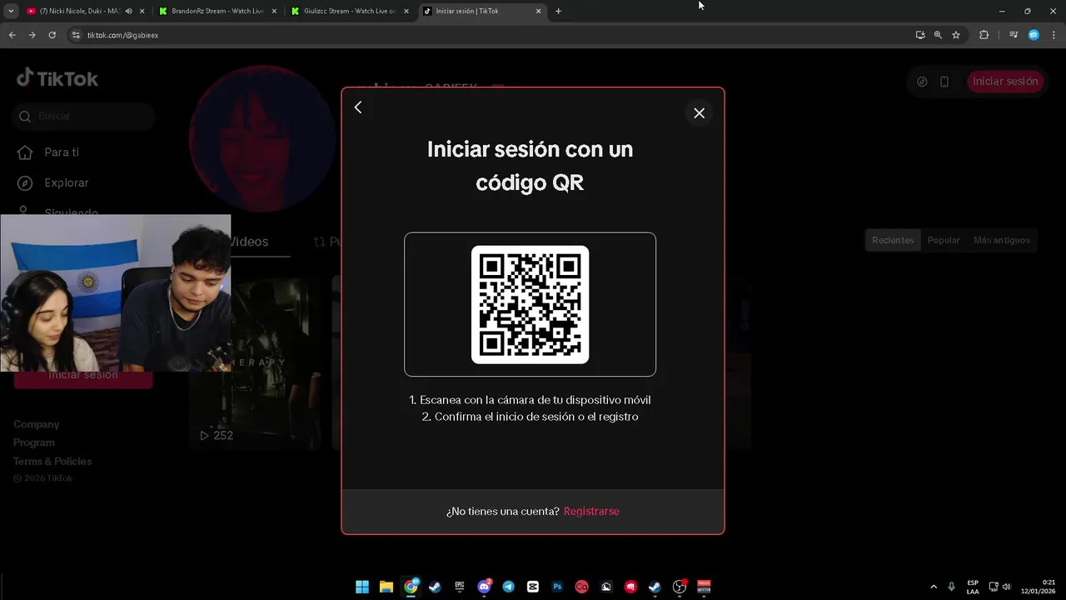Screen dimensions: 1066x600
Task: Sort videos by Más antiguos
Action: (x=1002, y=240)
